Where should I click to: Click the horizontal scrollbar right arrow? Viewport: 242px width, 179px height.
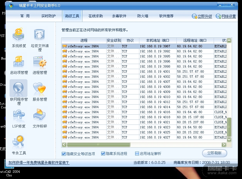[x=224, y=144]
